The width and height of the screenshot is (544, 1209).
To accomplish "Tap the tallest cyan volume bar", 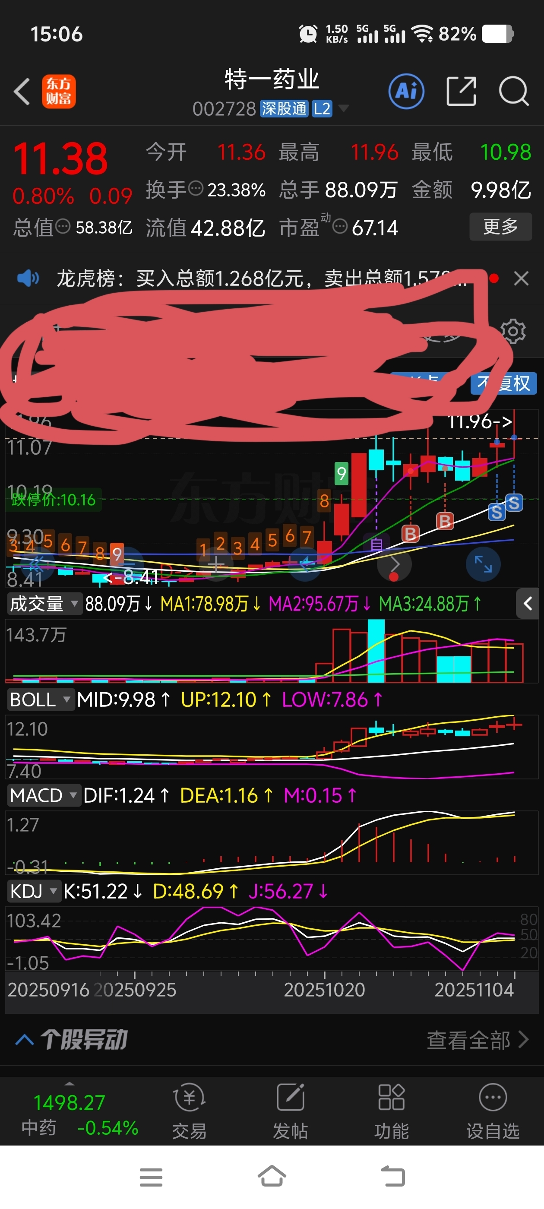I will 376,651.
